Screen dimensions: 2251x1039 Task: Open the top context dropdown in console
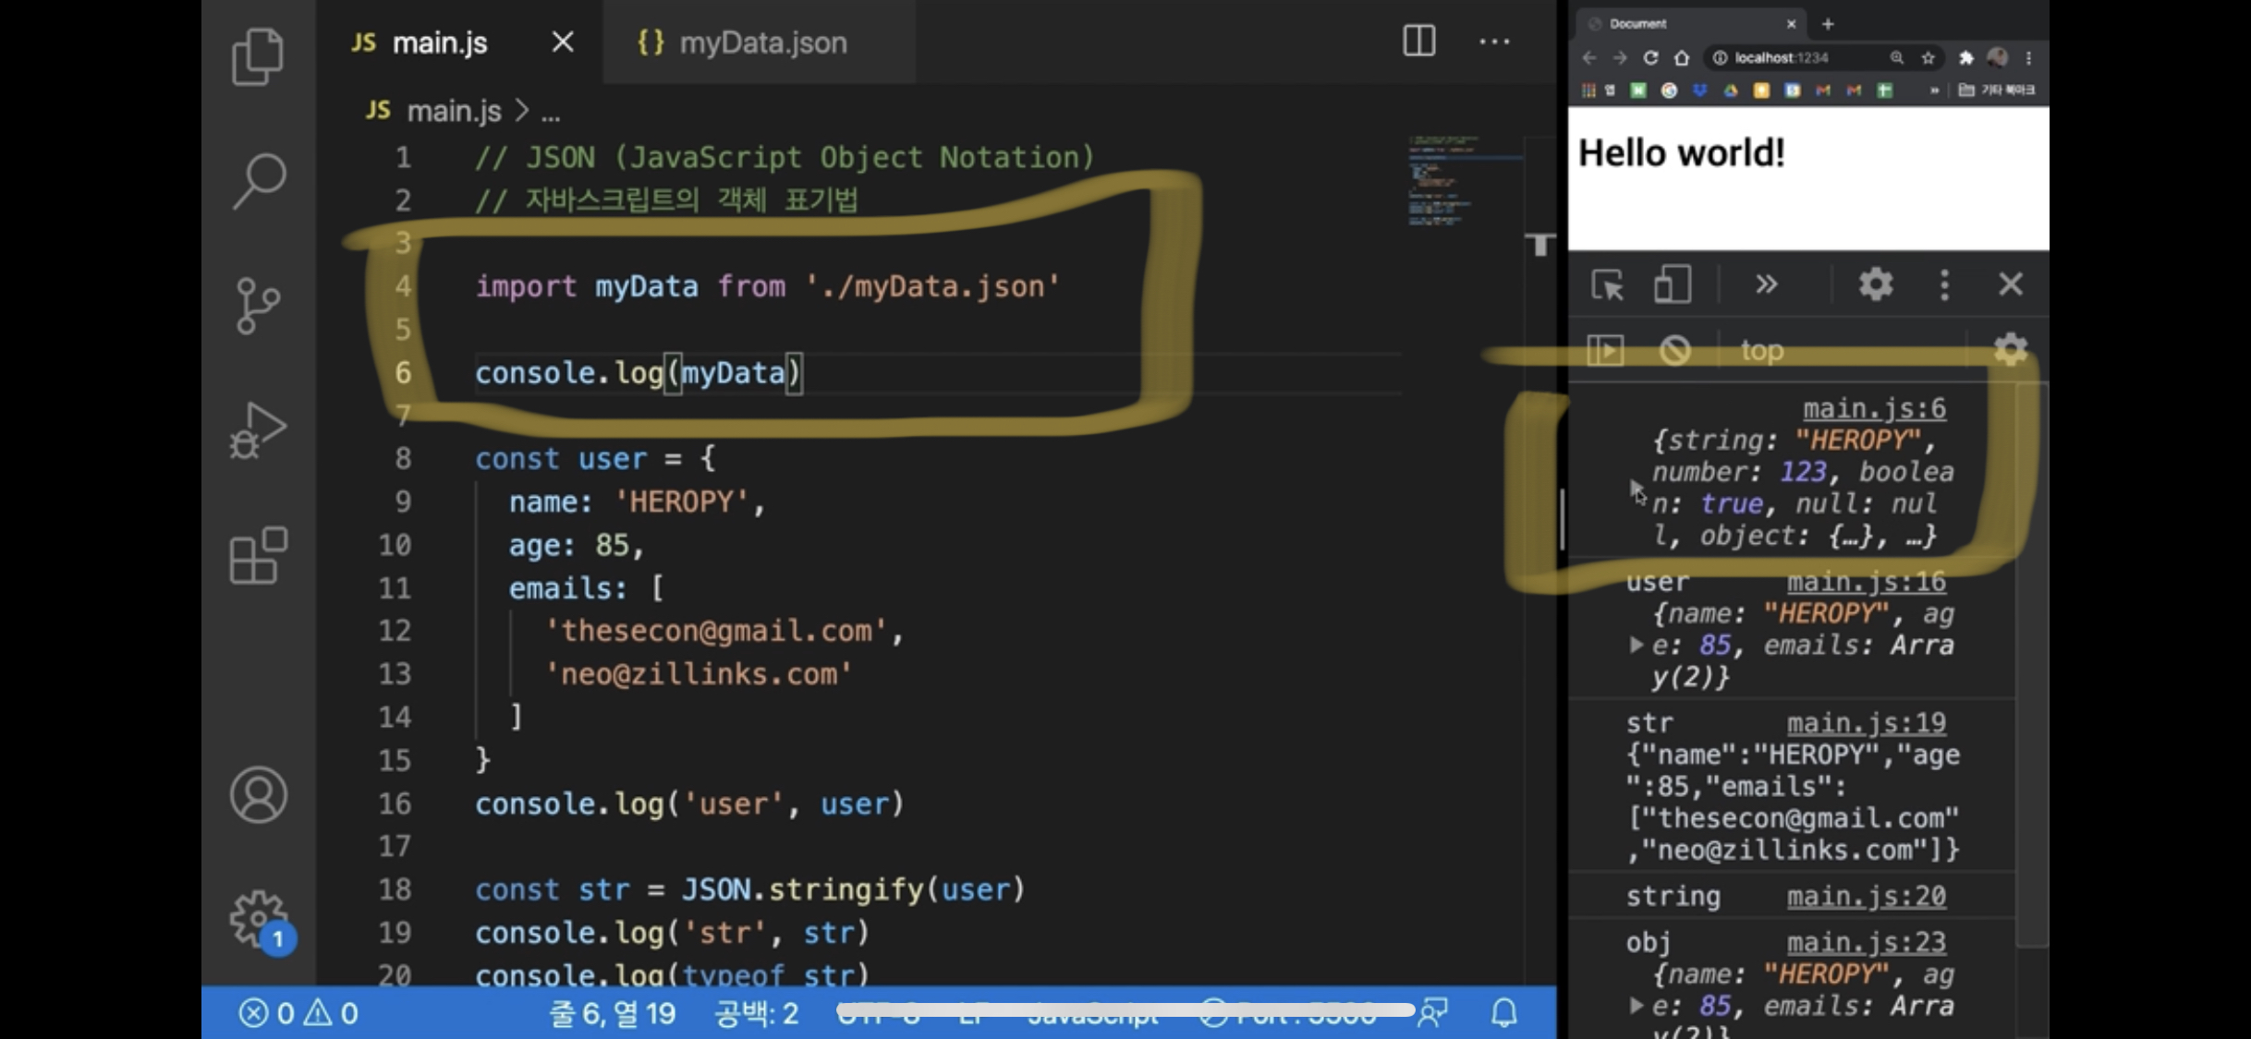[x=1761, y=351]
